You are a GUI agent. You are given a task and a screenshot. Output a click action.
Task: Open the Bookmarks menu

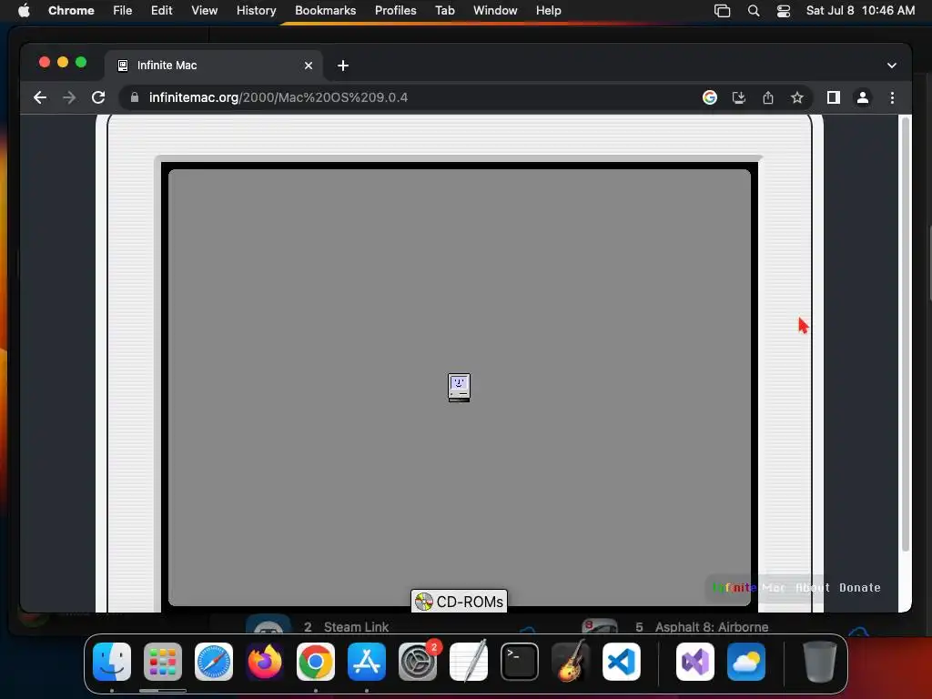(x=325, y=11)
